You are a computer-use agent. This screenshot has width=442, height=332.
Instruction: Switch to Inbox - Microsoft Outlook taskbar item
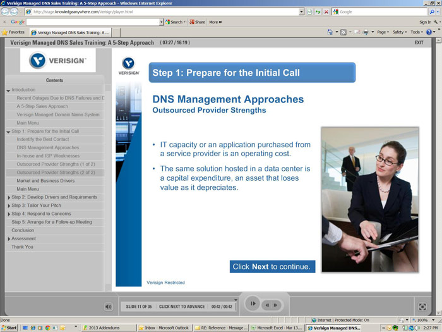(x=165, y=328)
